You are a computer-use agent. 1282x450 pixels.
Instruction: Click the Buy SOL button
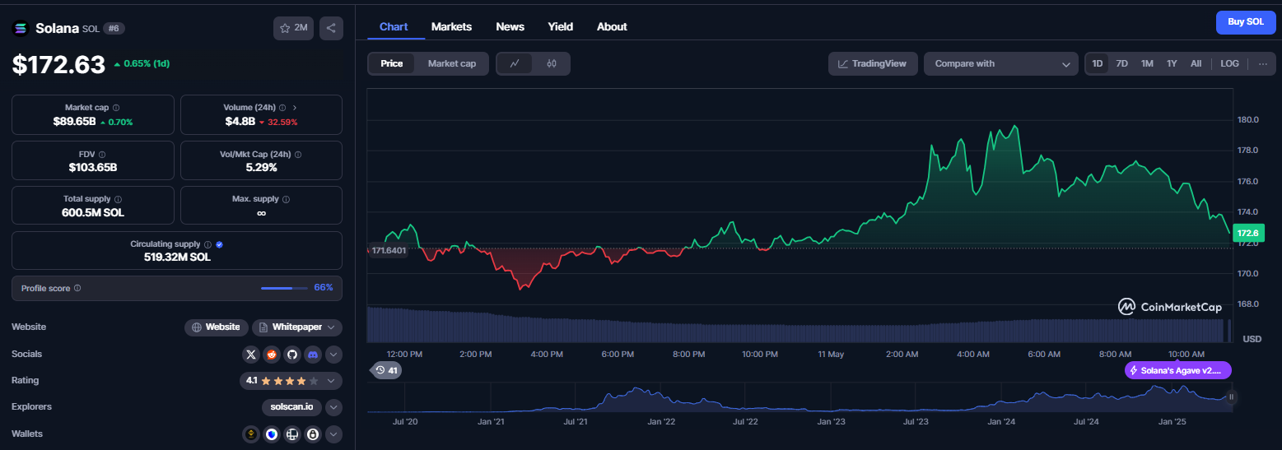click(x=1246, y=22)
